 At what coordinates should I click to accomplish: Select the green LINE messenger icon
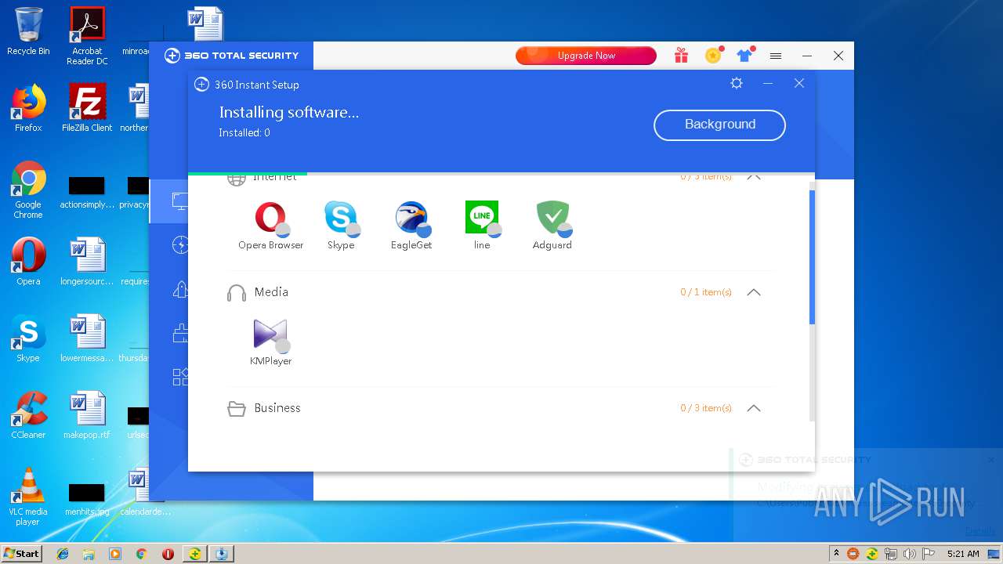point(482,219)
